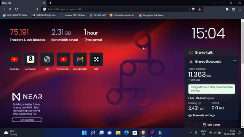Image resolution: width=244 pixels, height=137 pixels.
Task: Open the tab search dropdown arrow
Action: coord(213,3)
